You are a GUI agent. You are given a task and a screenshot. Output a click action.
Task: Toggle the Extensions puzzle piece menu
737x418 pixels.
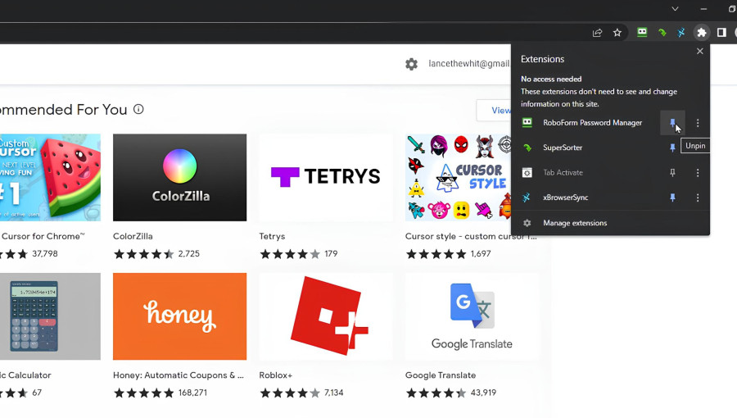tap(701, 33)
